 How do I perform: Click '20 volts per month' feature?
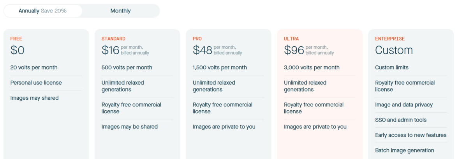pos(34,67)
